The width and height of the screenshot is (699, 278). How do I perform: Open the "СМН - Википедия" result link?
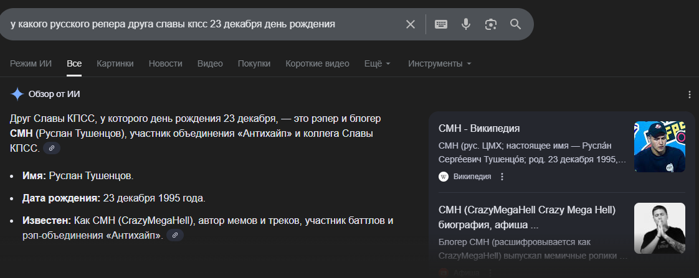(x=479, y=129)
